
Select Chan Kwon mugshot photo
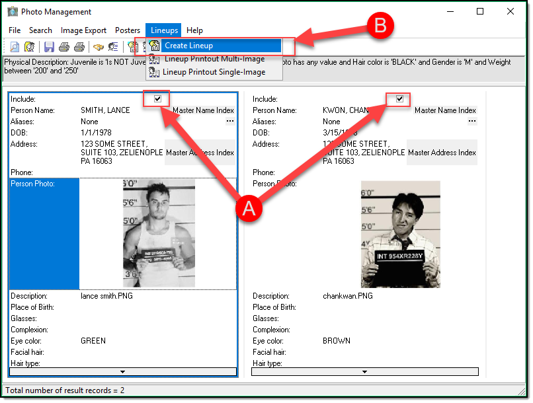(x=400, y=235)
